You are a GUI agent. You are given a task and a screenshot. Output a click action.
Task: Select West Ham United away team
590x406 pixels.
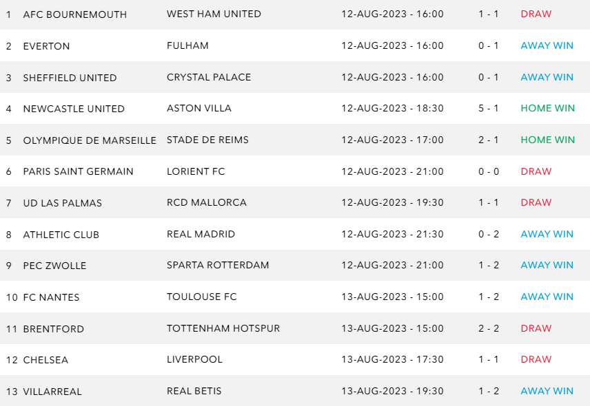pyautogui.click(x=214, y=14)
